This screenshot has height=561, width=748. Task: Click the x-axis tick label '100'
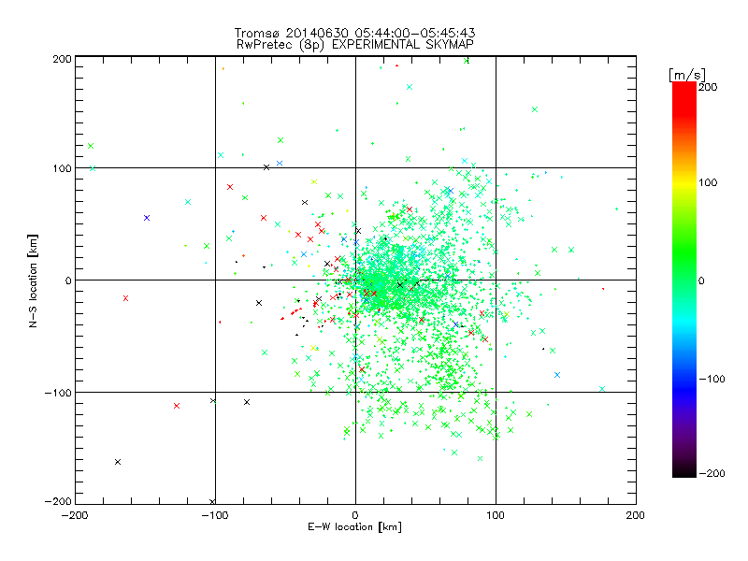click(496, 515)
